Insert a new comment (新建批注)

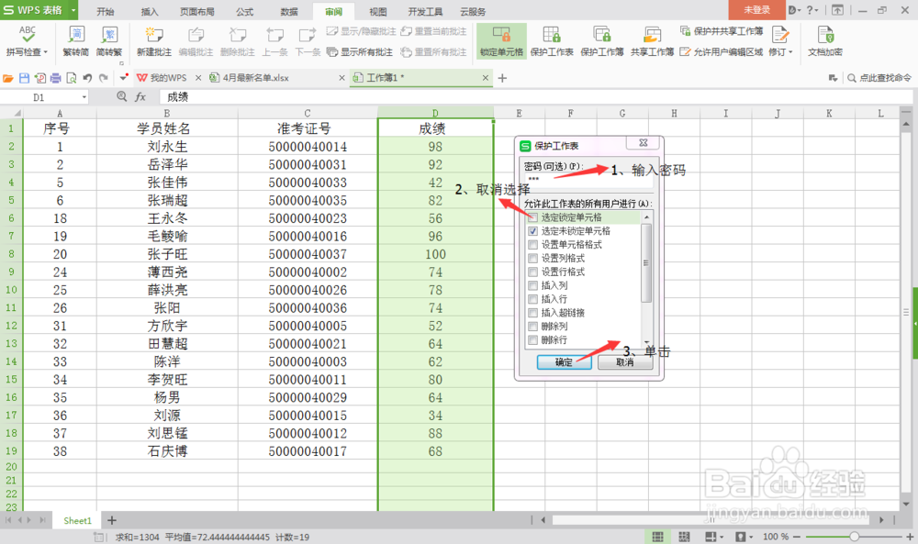[x=154, y=40]
